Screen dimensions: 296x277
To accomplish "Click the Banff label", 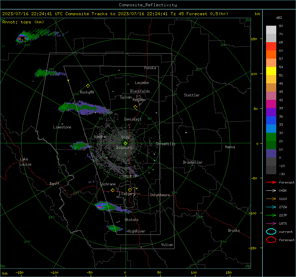I will click(x=54, y=183).
